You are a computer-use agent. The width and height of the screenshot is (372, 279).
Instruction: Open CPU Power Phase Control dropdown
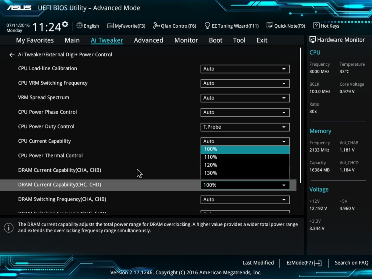(245, 112)
